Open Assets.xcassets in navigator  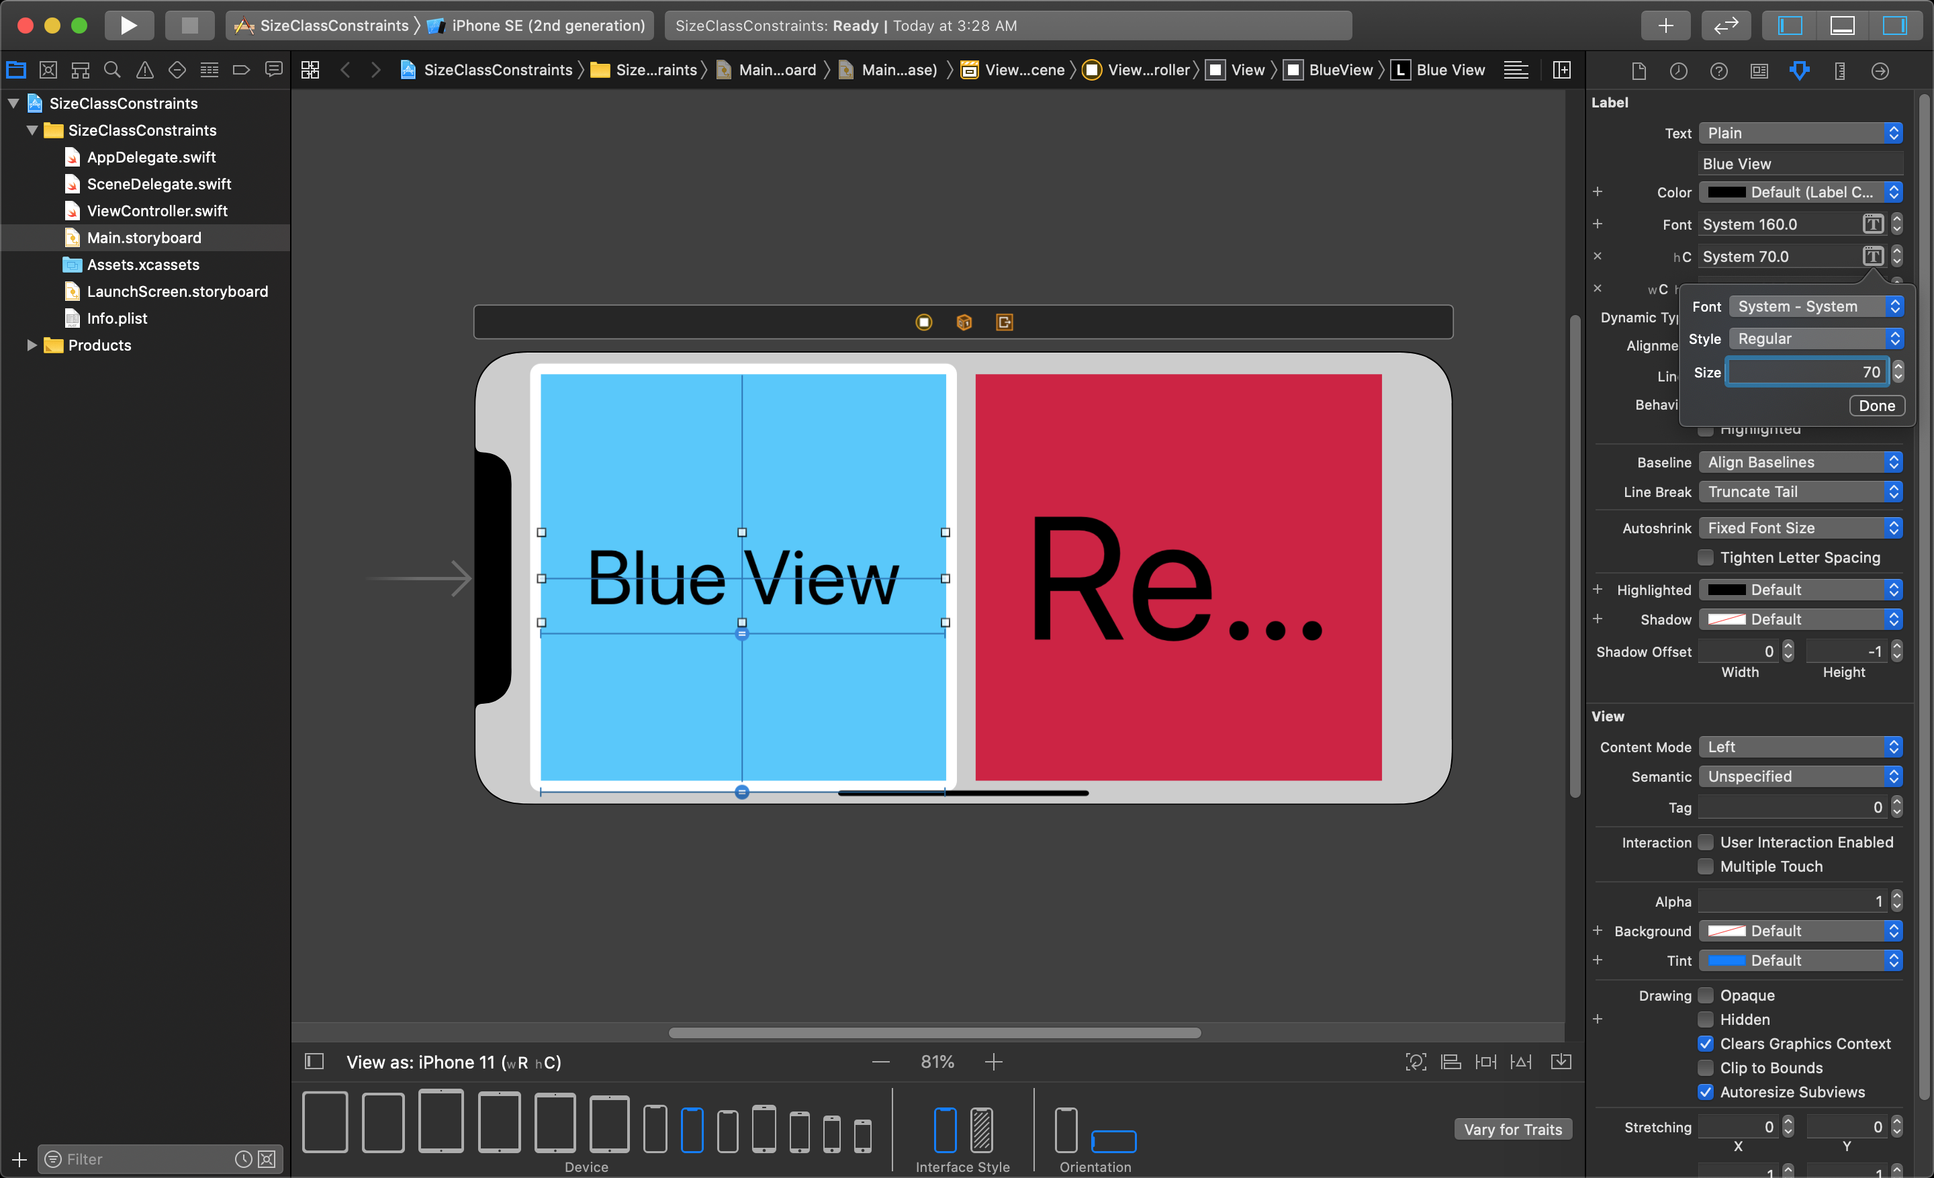pyautogui.click(x=143, y=264)
